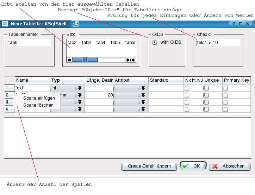Click the Tabellenname input field

29,43
